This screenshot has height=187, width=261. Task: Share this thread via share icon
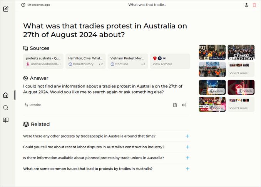pyautogui.click(x=246, y=5)
